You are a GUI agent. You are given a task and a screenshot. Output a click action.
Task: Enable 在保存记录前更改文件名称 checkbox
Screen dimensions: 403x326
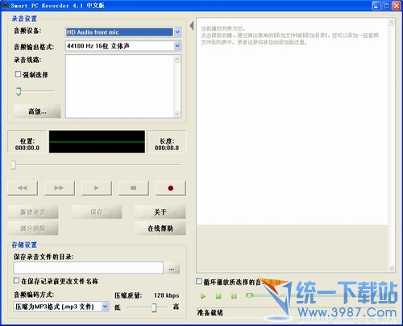(16, 281)
